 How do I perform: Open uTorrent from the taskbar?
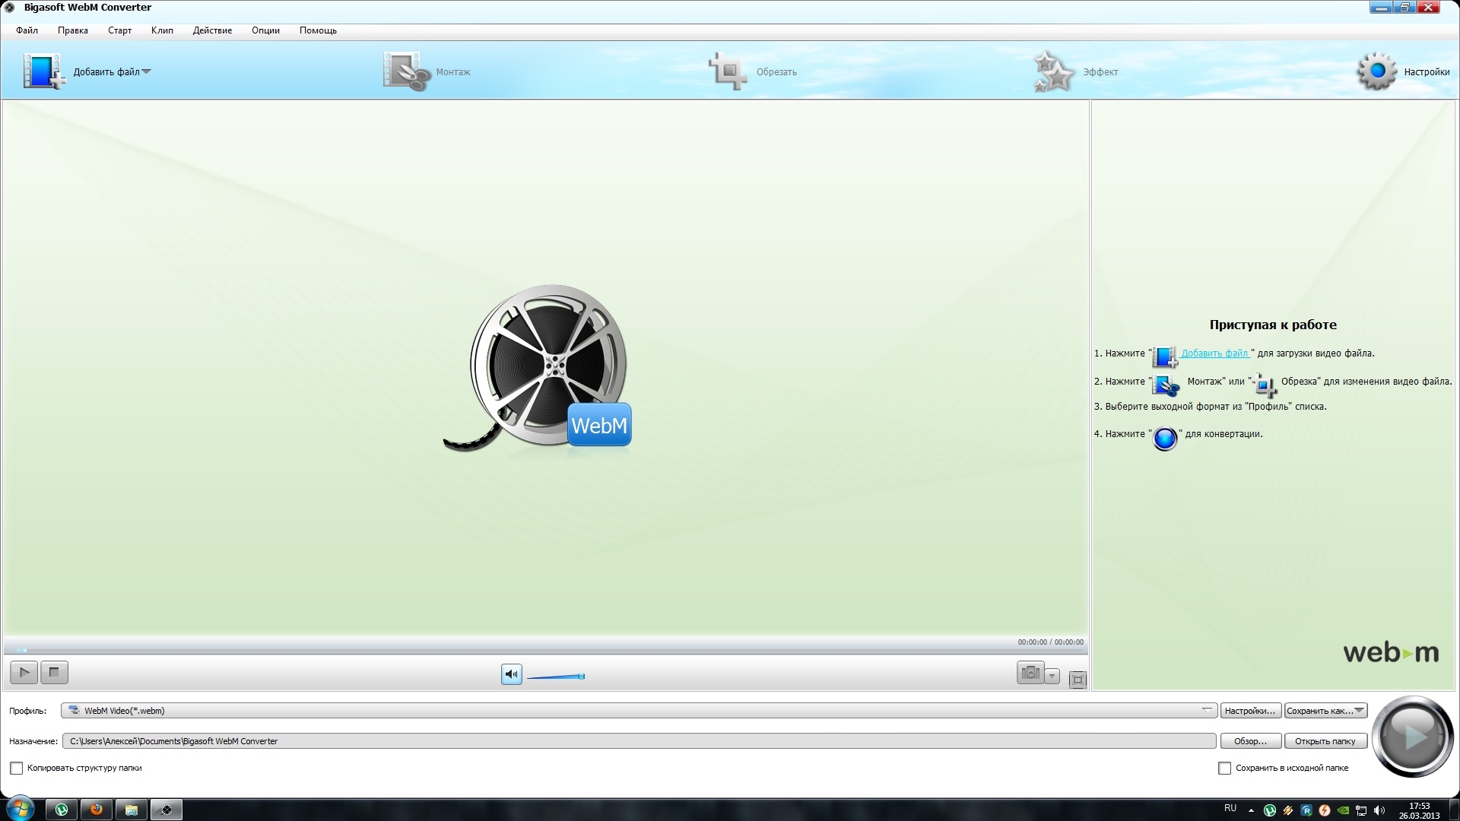pos(62,810)
